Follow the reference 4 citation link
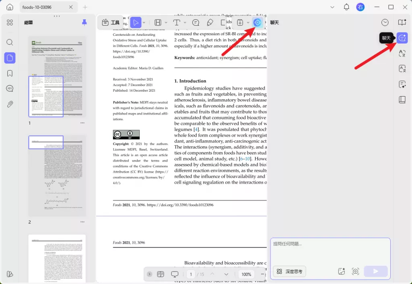 pyautogui.click(x=196, y=129)
